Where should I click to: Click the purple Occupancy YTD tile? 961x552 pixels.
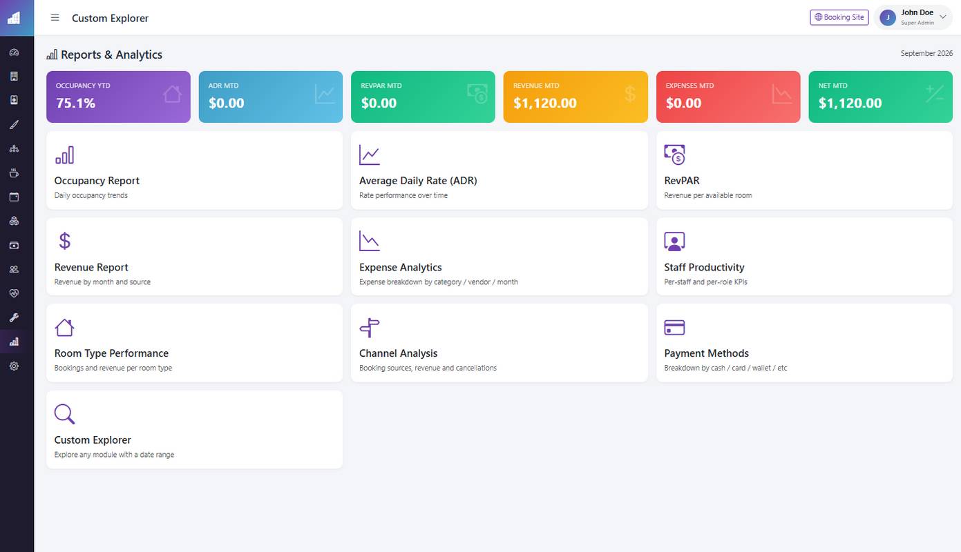(118, 97)
